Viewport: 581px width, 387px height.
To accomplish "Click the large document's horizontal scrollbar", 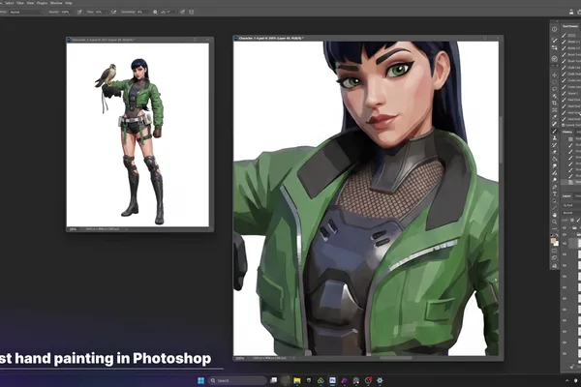I will click(x=396, y=358).
